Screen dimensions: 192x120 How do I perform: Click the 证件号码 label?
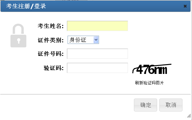coord(50,54)
